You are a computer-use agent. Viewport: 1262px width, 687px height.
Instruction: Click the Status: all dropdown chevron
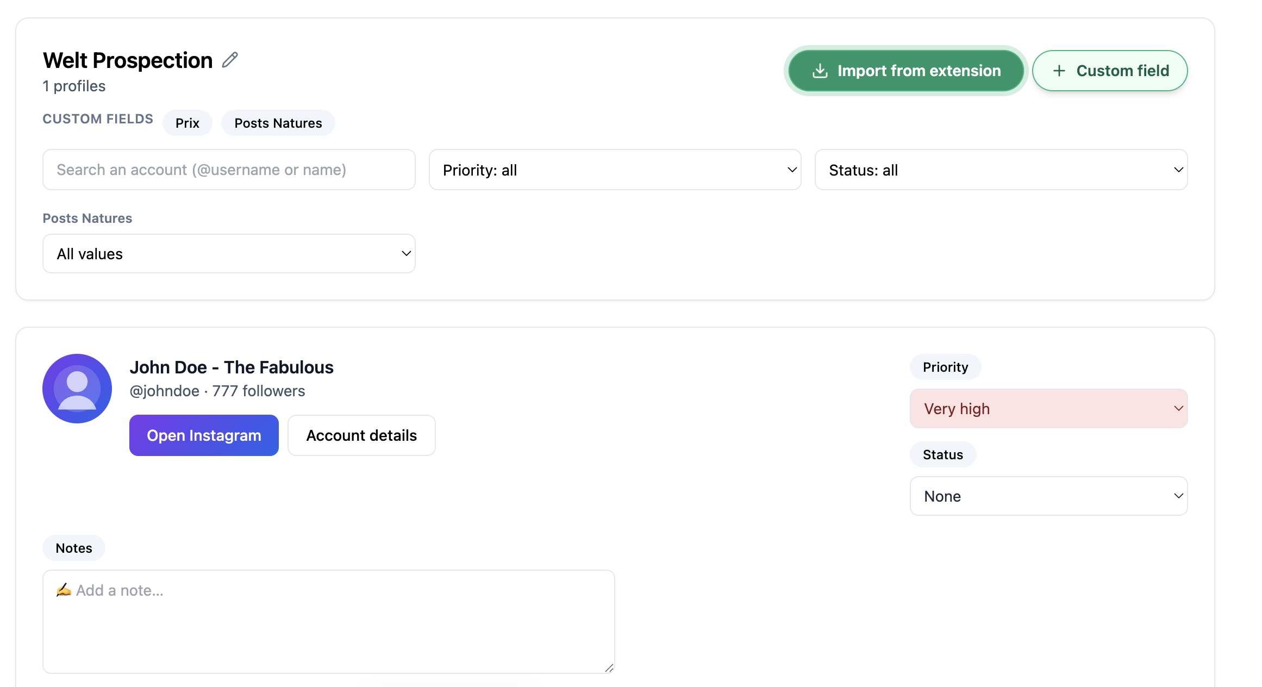pyautogui.click(x=1178, y=170)
